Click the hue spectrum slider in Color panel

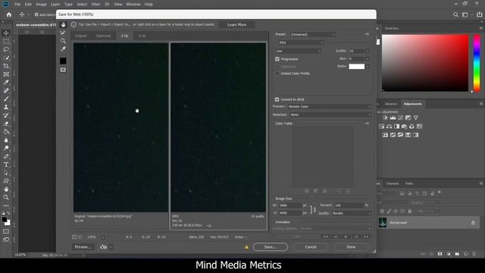coord(477,63)
